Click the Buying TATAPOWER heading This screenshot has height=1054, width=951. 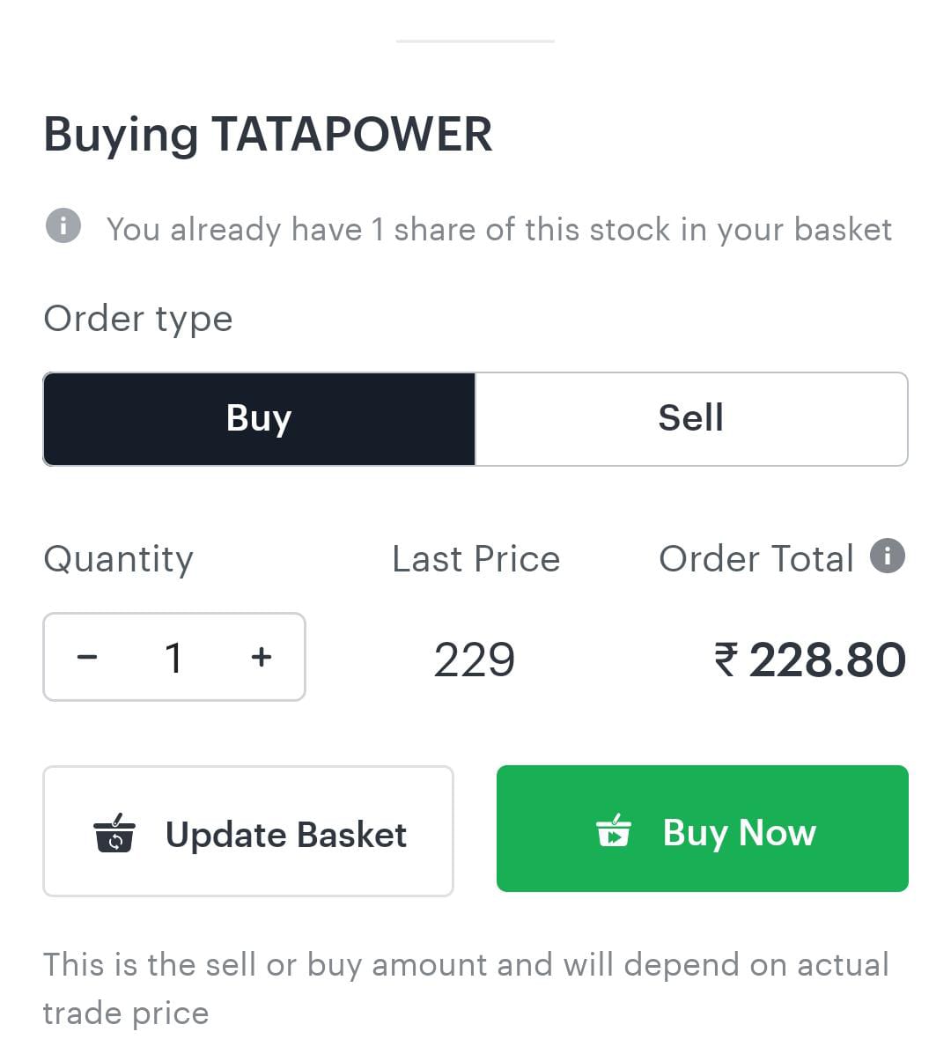[x=268, y=135]
